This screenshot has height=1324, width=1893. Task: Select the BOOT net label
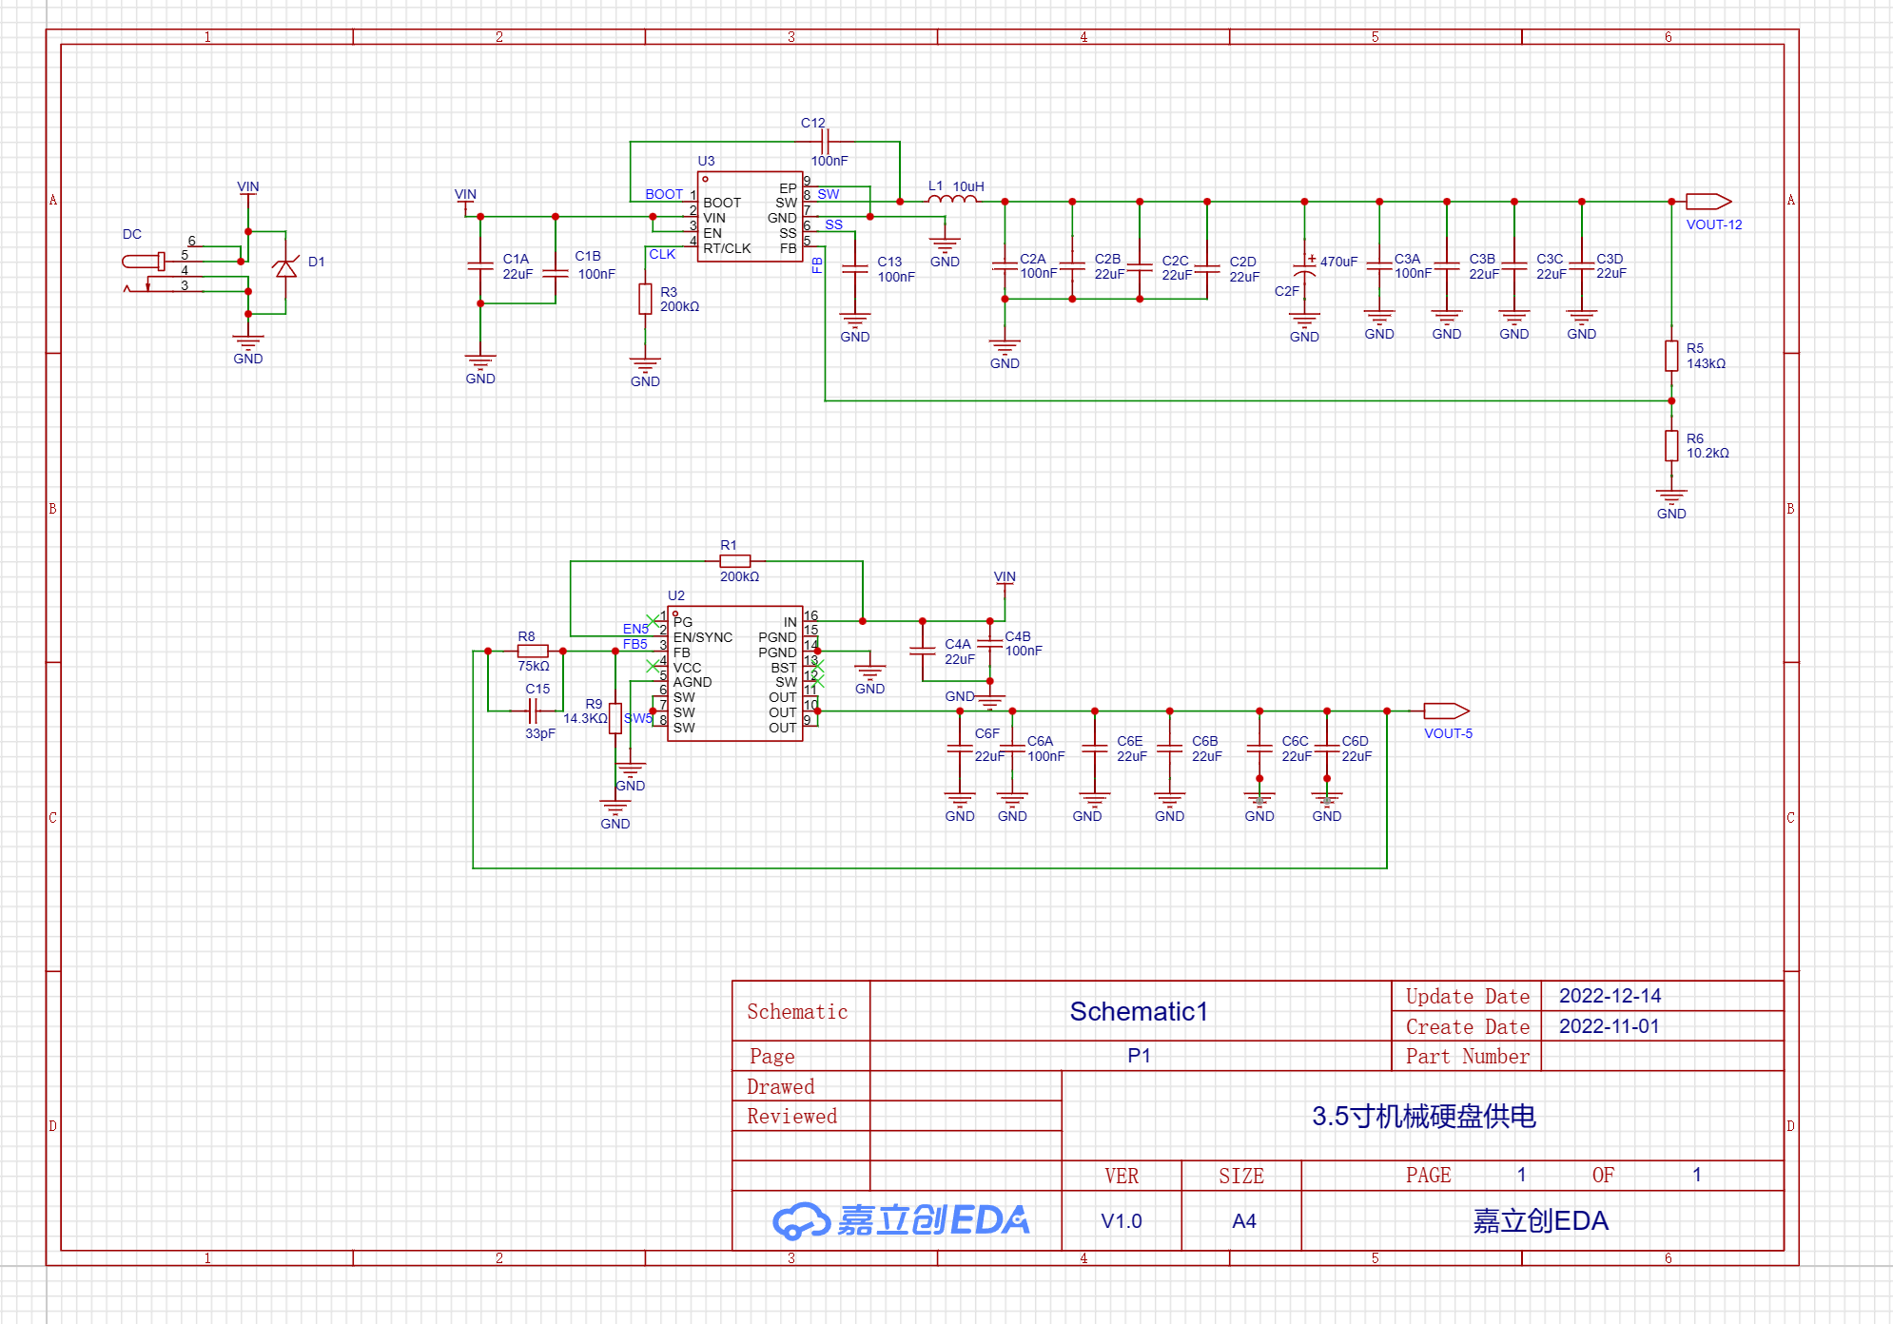(664, 194)
